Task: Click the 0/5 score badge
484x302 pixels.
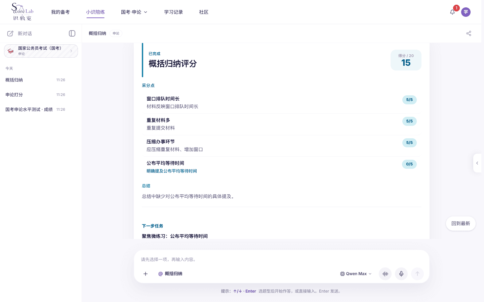Action: (x=409, y=164)
